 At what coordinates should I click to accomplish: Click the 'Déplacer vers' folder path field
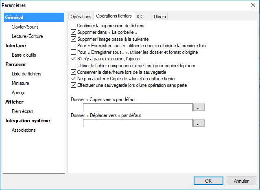coord(138,123)
